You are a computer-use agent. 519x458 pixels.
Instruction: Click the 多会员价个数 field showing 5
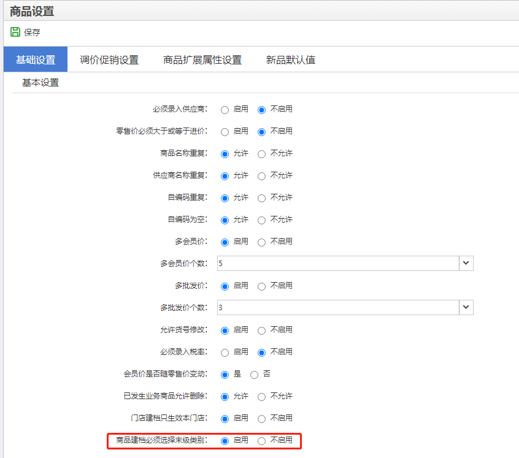click(337, 264)
